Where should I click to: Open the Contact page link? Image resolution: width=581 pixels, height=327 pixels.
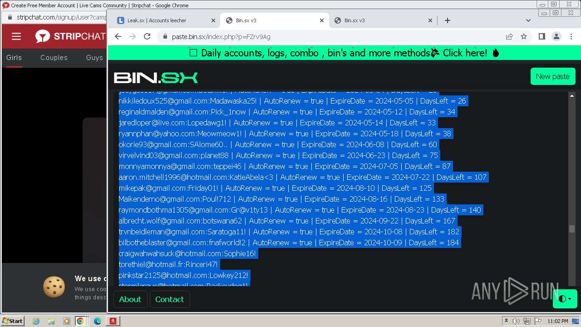pyautogui.click(x=169, y=299)
